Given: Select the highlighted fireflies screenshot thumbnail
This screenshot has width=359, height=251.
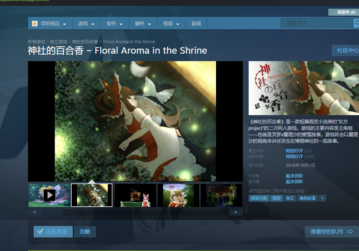Looking at the screenshot, I should pyautogui.click(x=92, y=195).
